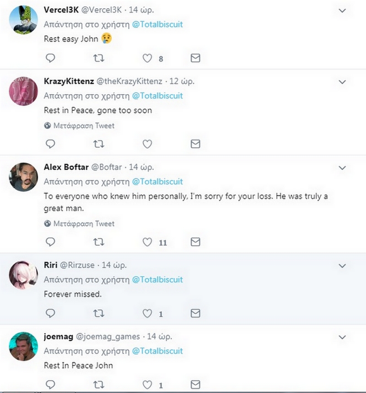Open Alex Boftar's profile picture

(23, 177)
